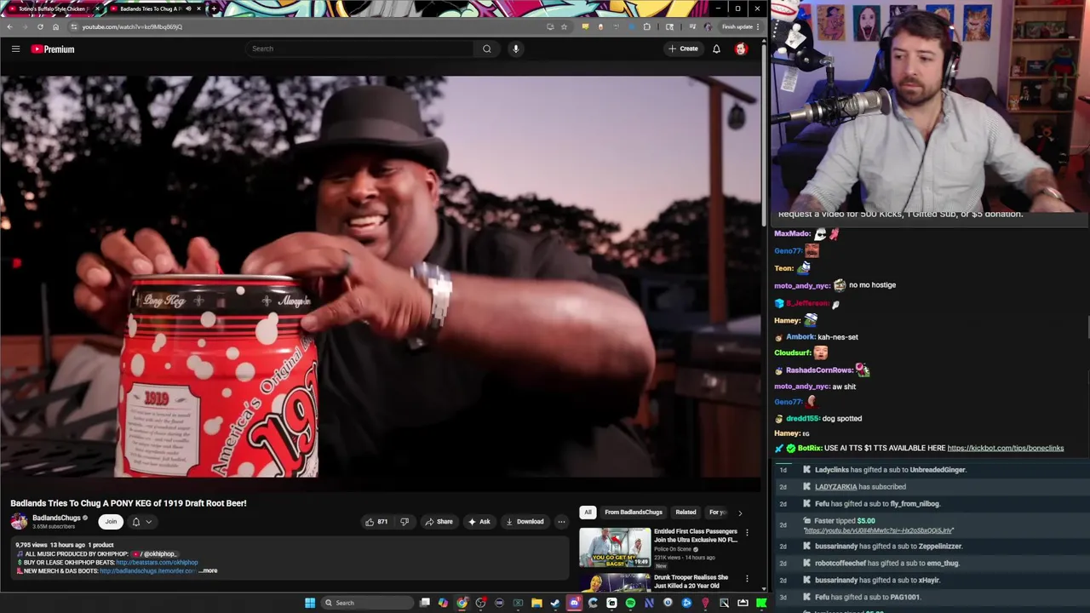Screen dimensions: 1090x613
Task: Open beatstars.com/okhiphop link
Action: click(x=157, y=562)
